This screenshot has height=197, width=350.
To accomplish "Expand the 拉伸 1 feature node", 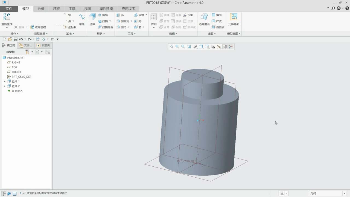I will point(4,82).
